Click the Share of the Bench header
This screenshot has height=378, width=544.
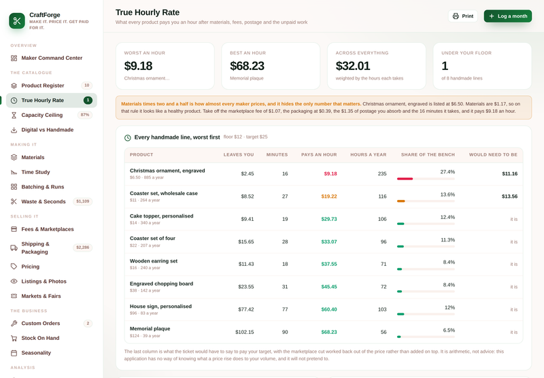[428, 155]
